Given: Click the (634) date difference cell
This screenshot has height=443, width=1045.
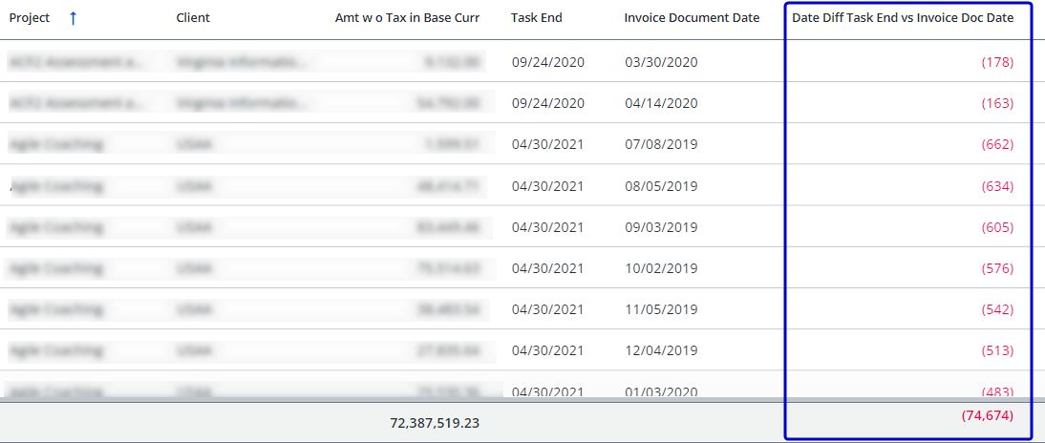Looking at the screenshot, I should pos(996,186).
